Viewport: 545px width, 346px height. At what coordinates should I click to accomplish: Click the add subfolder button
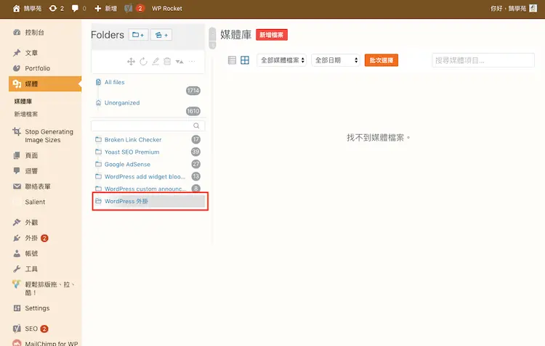point(161,35)
